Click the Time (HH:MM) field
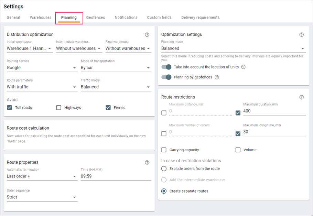Viewport: 313px width, 216px height. tap(116, 176)
